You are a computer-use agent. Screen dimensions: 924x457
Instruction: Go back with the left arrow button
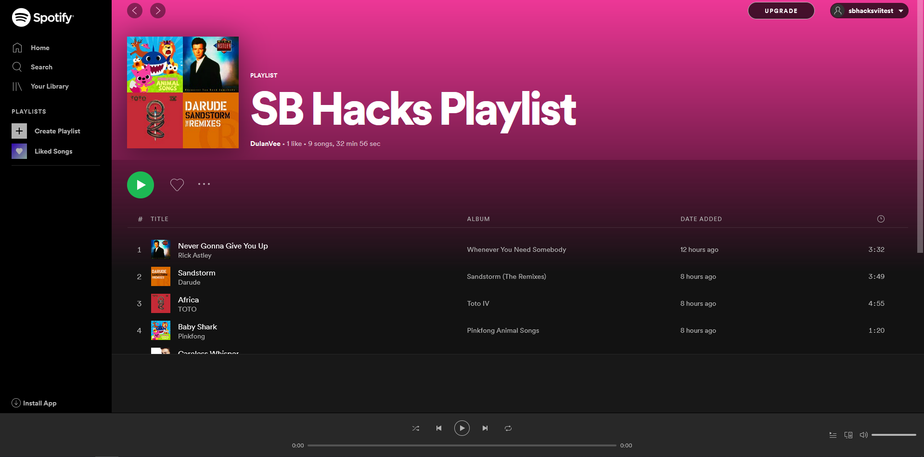(x=135, y=11)
